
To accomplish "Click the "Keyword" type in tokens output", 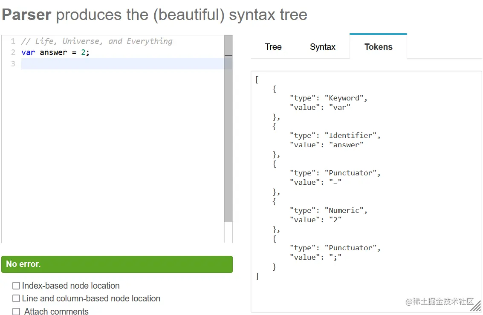I will click(x=345, y=98).
